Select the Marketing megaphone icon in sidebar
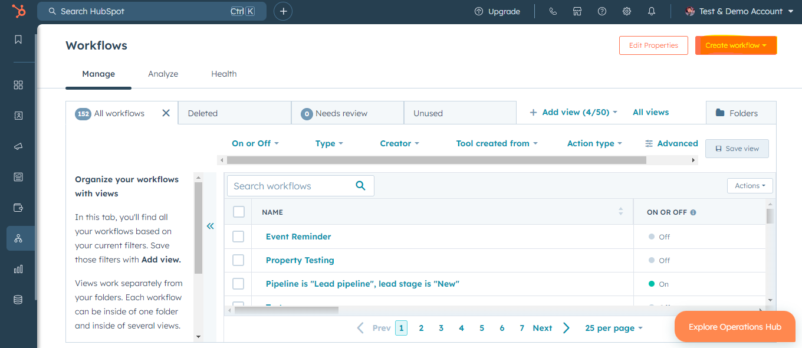802x348 pixels. 18,146
